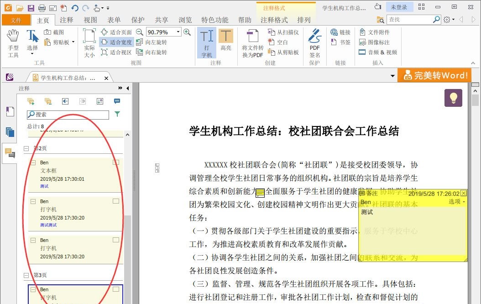Click the 未登录 sign-in button

[399, 6]
